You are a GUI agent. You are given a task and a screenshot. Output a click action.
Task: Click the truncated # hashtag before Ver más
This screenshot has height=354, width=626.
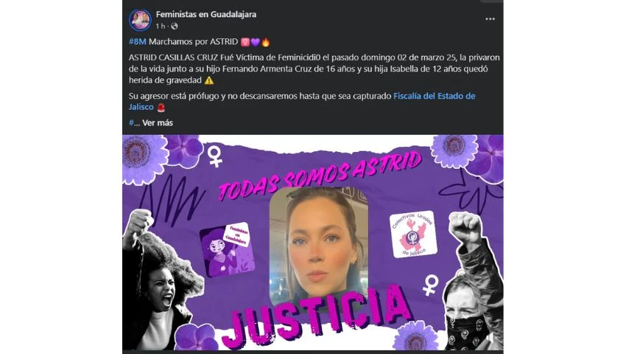[x=131, y=123]
